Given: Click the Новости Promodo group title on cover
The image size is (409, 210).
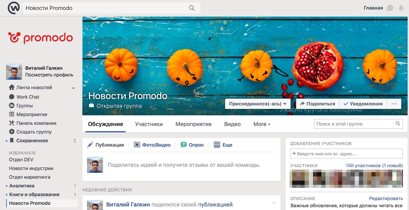Looking at the screenshot, I should pos(128,96).
